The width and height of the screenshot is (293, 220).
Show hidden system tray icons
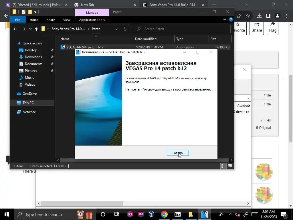point(231,214)
